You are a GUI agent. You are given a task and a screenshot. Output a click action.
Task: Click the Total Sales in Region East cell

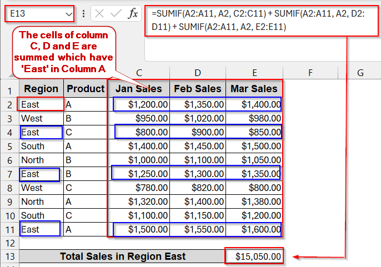click(x=122, y=256)
